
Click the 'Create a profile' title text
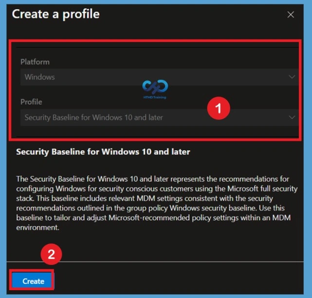(55, 14)
